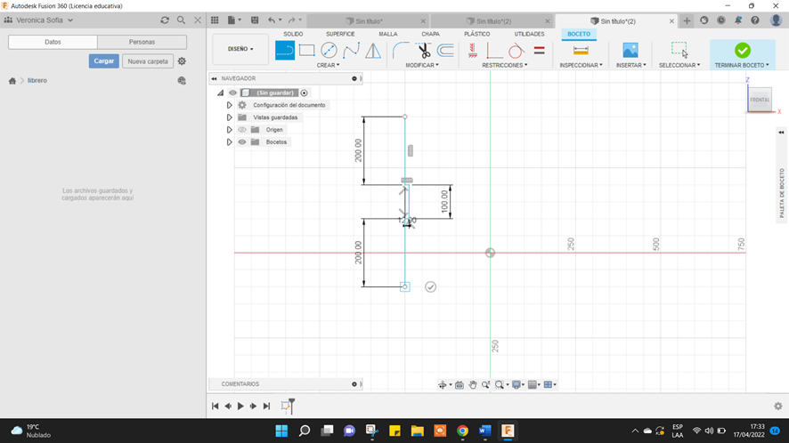Image resolution: width=789 pixels, height=443 pixels.
Task: Open the PALETA DE BOCETO panel
Action: (782, 193)
